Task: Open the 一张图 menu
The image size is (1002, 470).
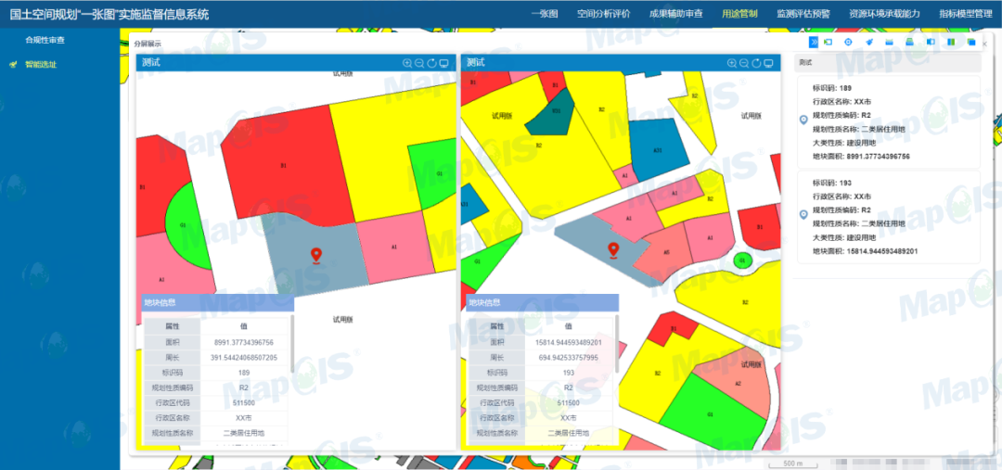Action: coord(545,13)
